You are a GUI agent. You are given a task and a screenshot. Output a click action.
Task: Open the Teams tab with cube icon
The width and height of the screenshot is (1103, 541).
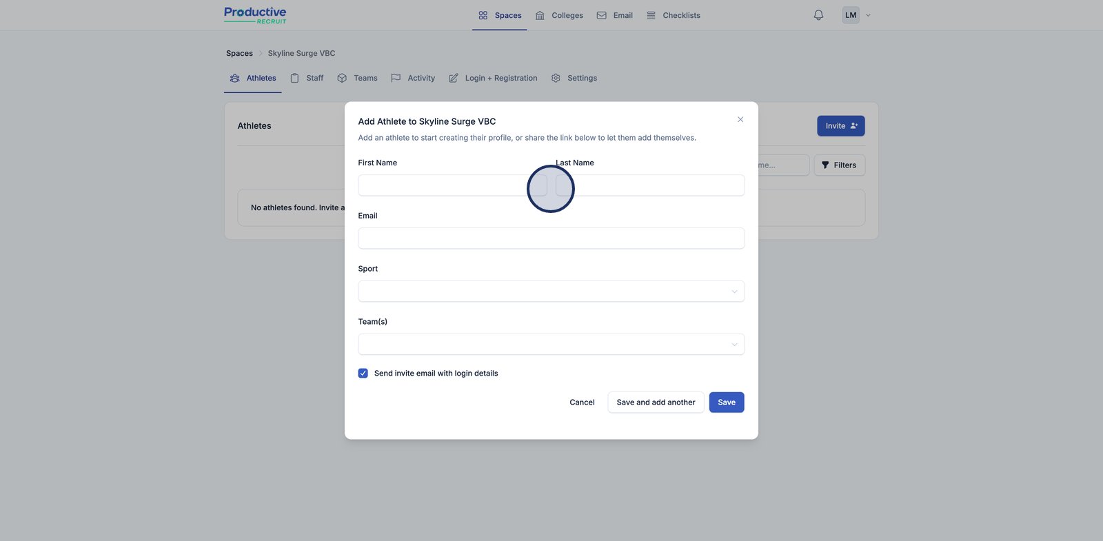coord(357,79)
